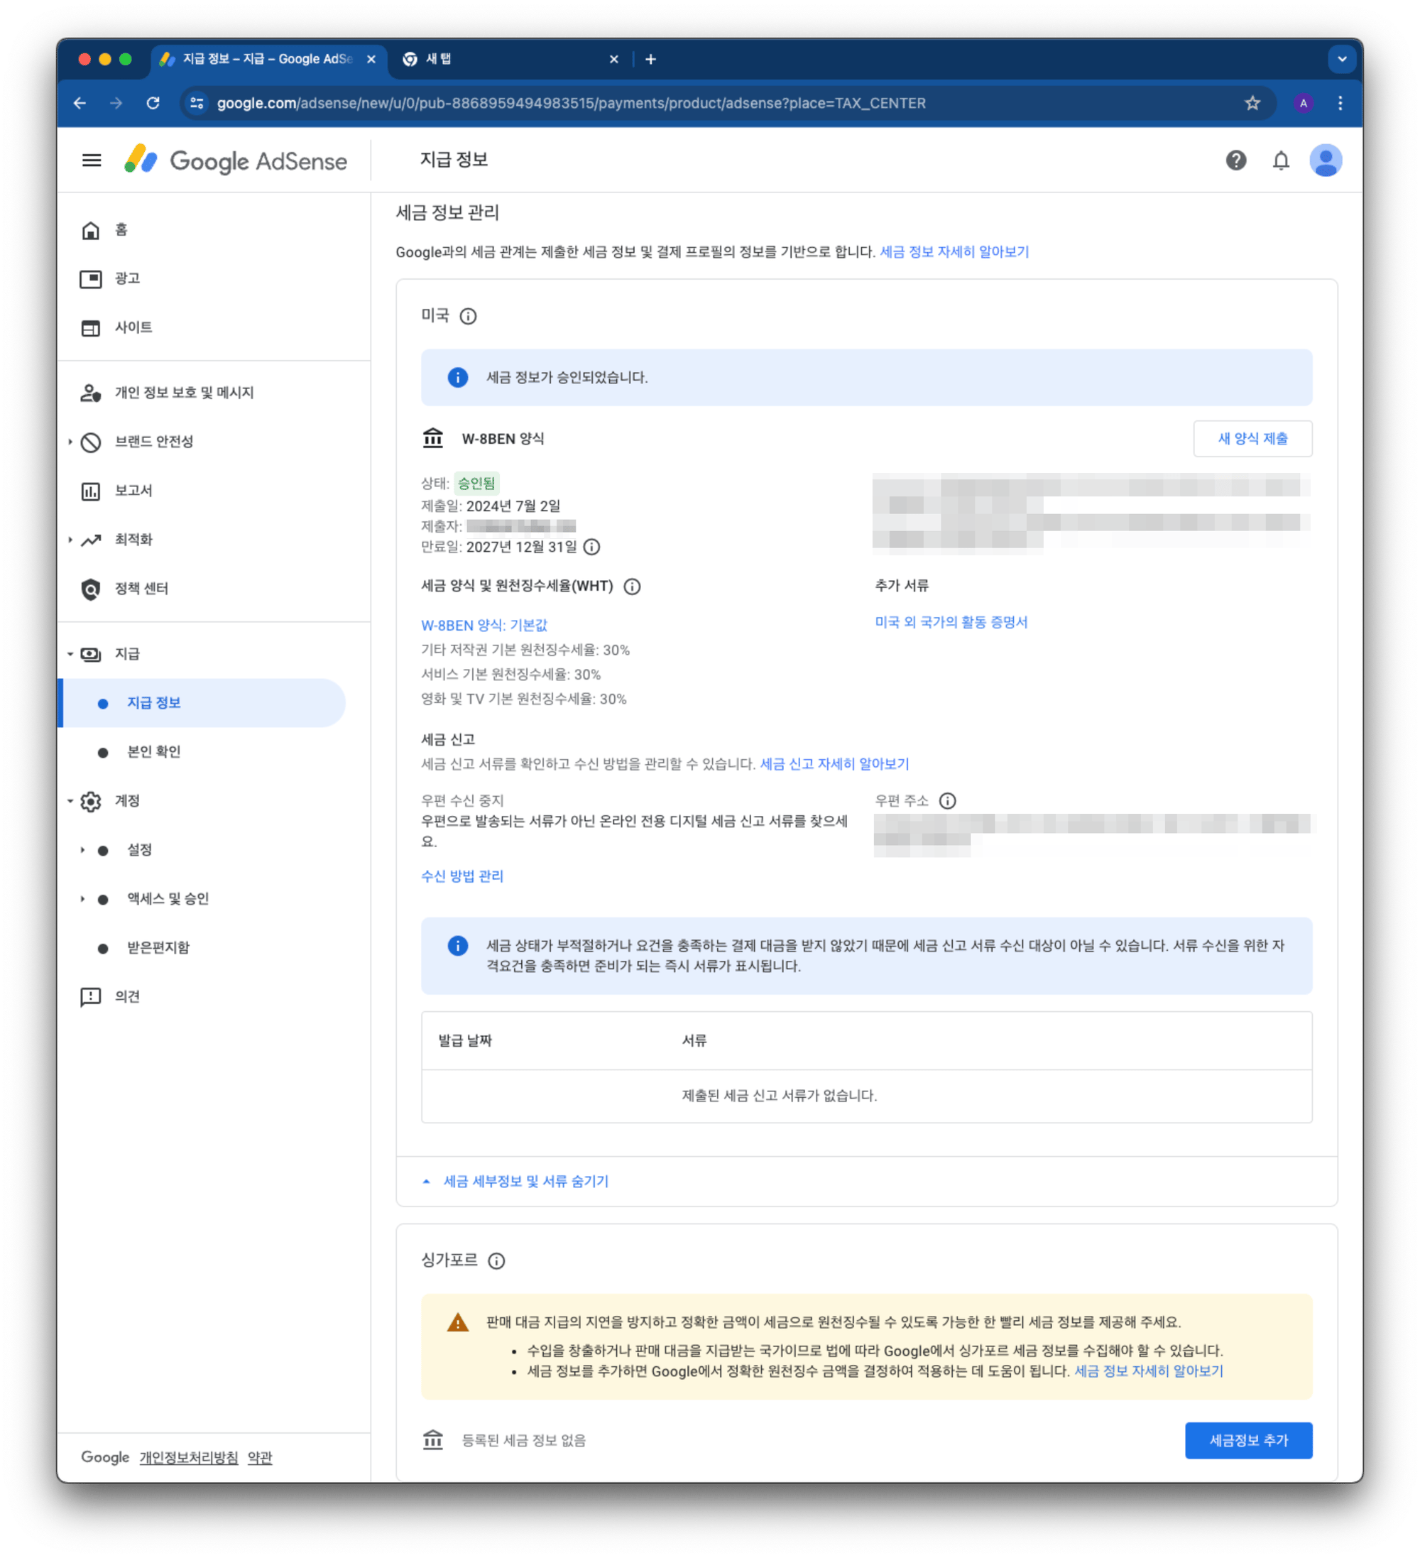Bookmark page with the star icon
The height and width of the screenshot is (1558, 1420).
tap(1252, 103)
